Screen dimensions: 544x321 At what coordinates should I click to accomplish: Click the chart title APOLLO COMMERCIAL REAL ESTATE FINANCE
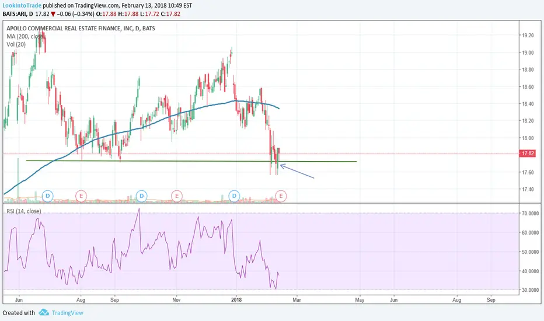pyautogui.click(x=81, y=28)
